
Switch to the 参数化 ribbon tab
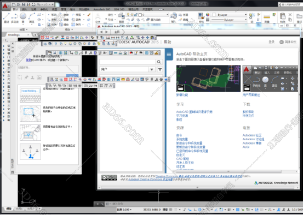44,9
